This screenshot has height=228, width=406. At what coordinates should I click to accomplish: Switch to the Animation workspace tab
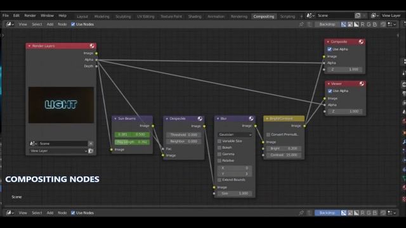tap(216, 16)
